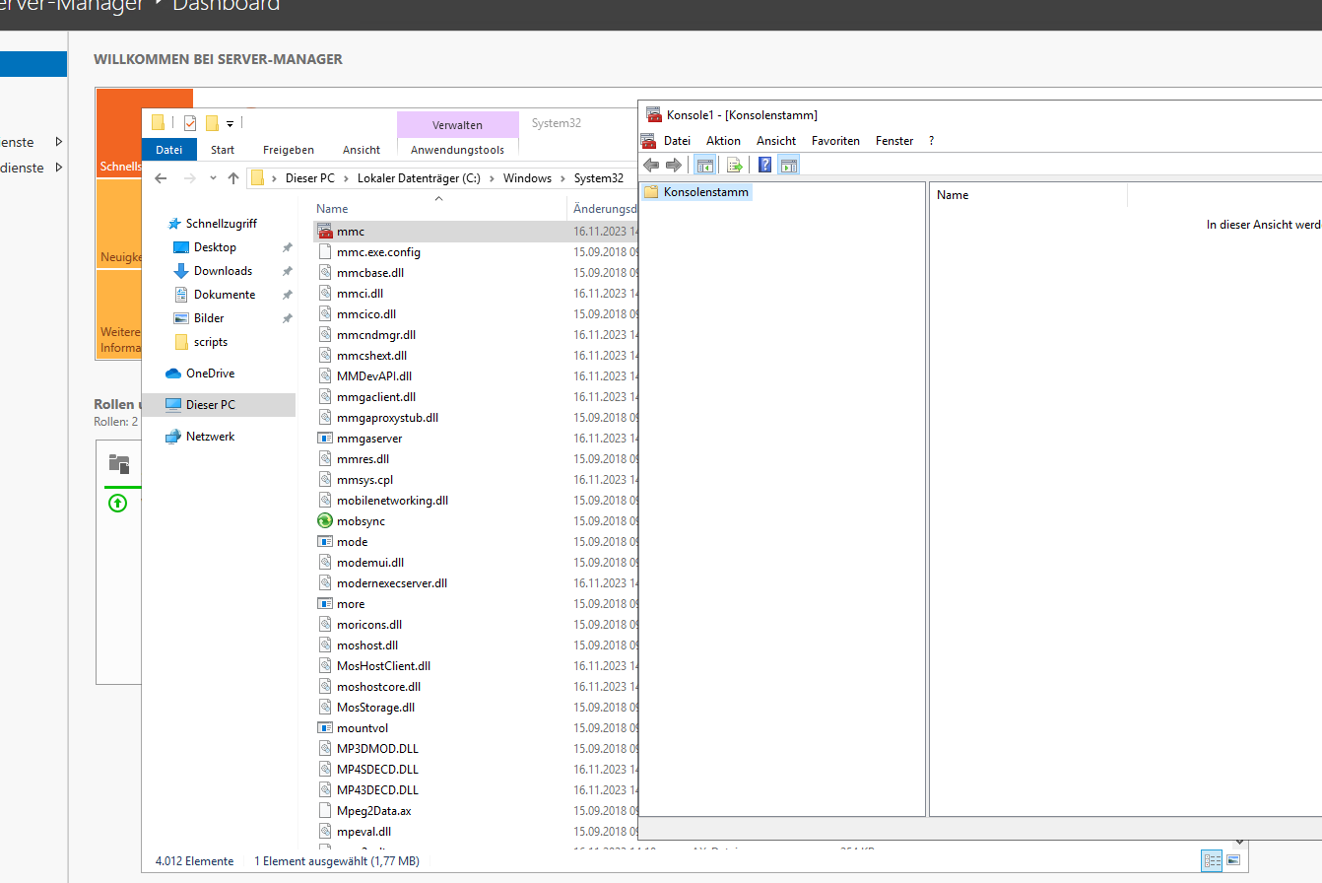
Task: Select Dieser PC in the navigation pane
Action: pos(219,405)
